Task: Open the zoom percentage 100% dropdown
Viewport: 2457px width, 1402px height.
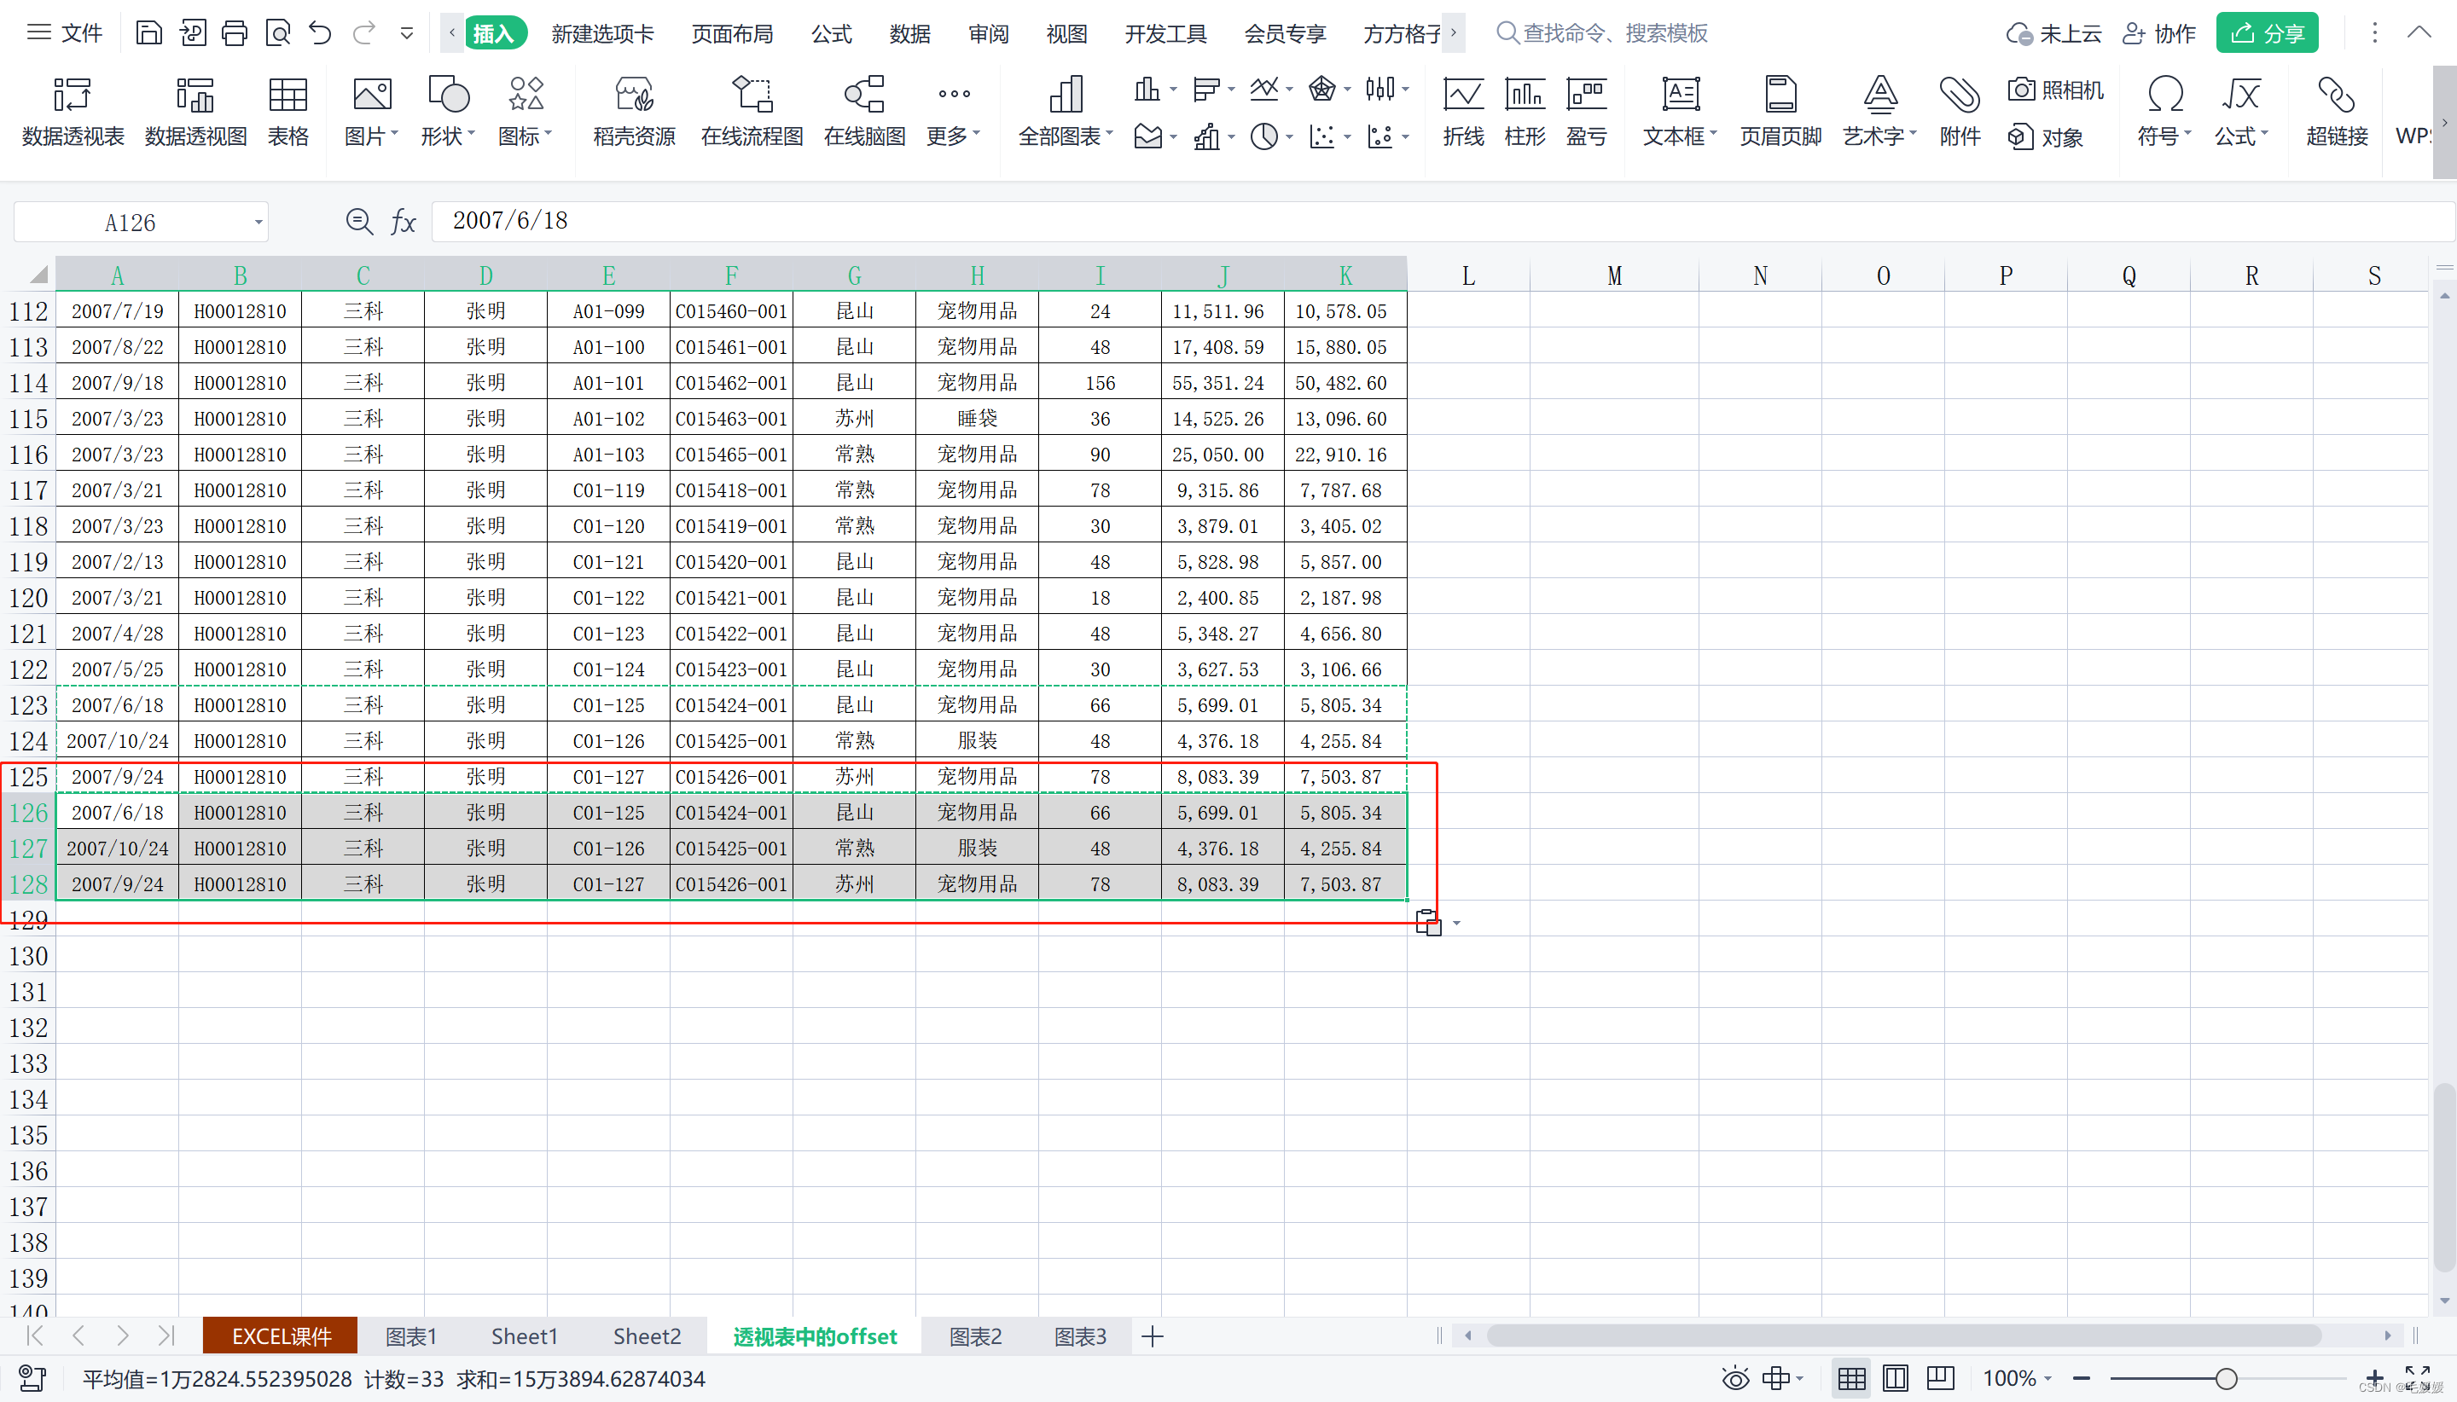Action: tap(2017, 1379)
